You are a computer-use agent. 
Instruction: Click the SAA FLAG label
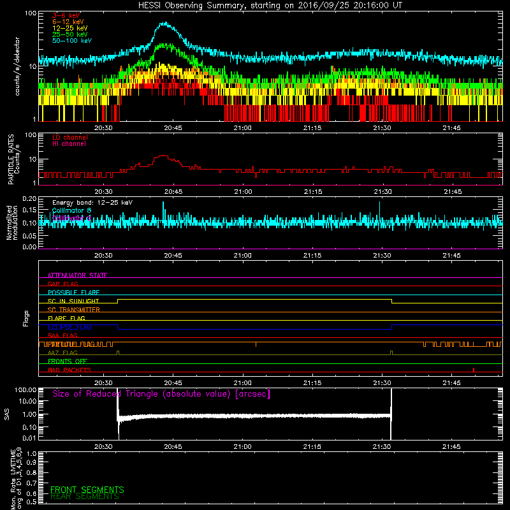coord(62,335)
